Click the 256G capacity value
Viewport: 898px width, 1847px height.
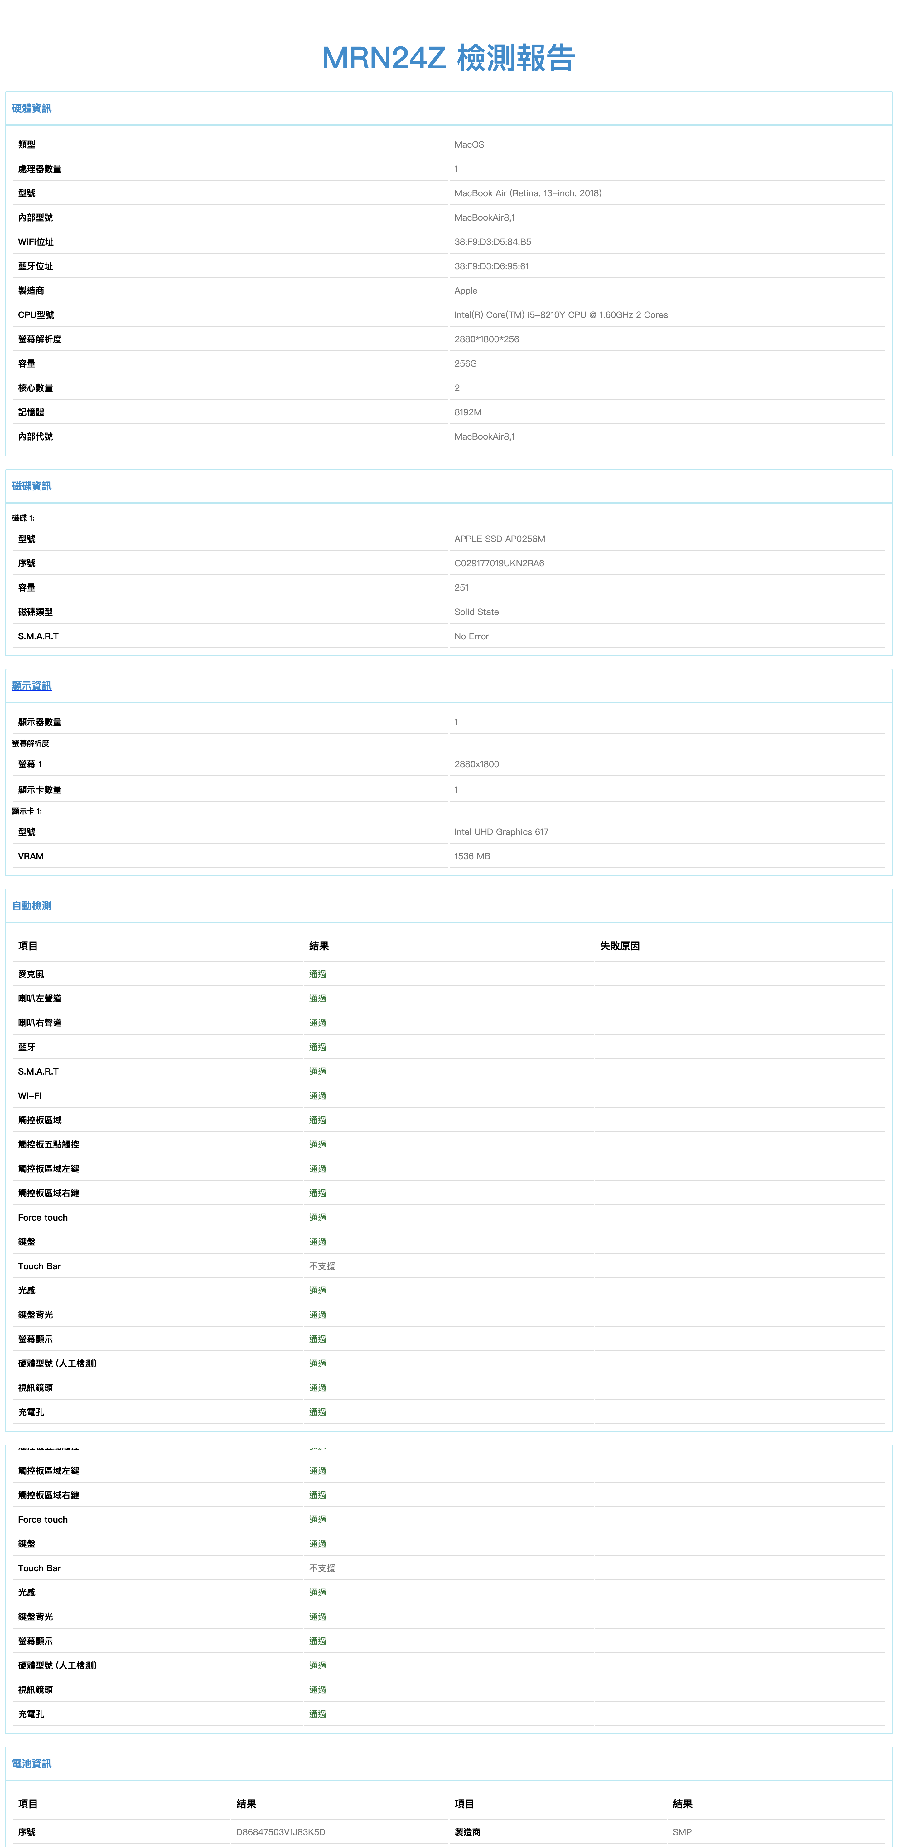coord(466,364)
